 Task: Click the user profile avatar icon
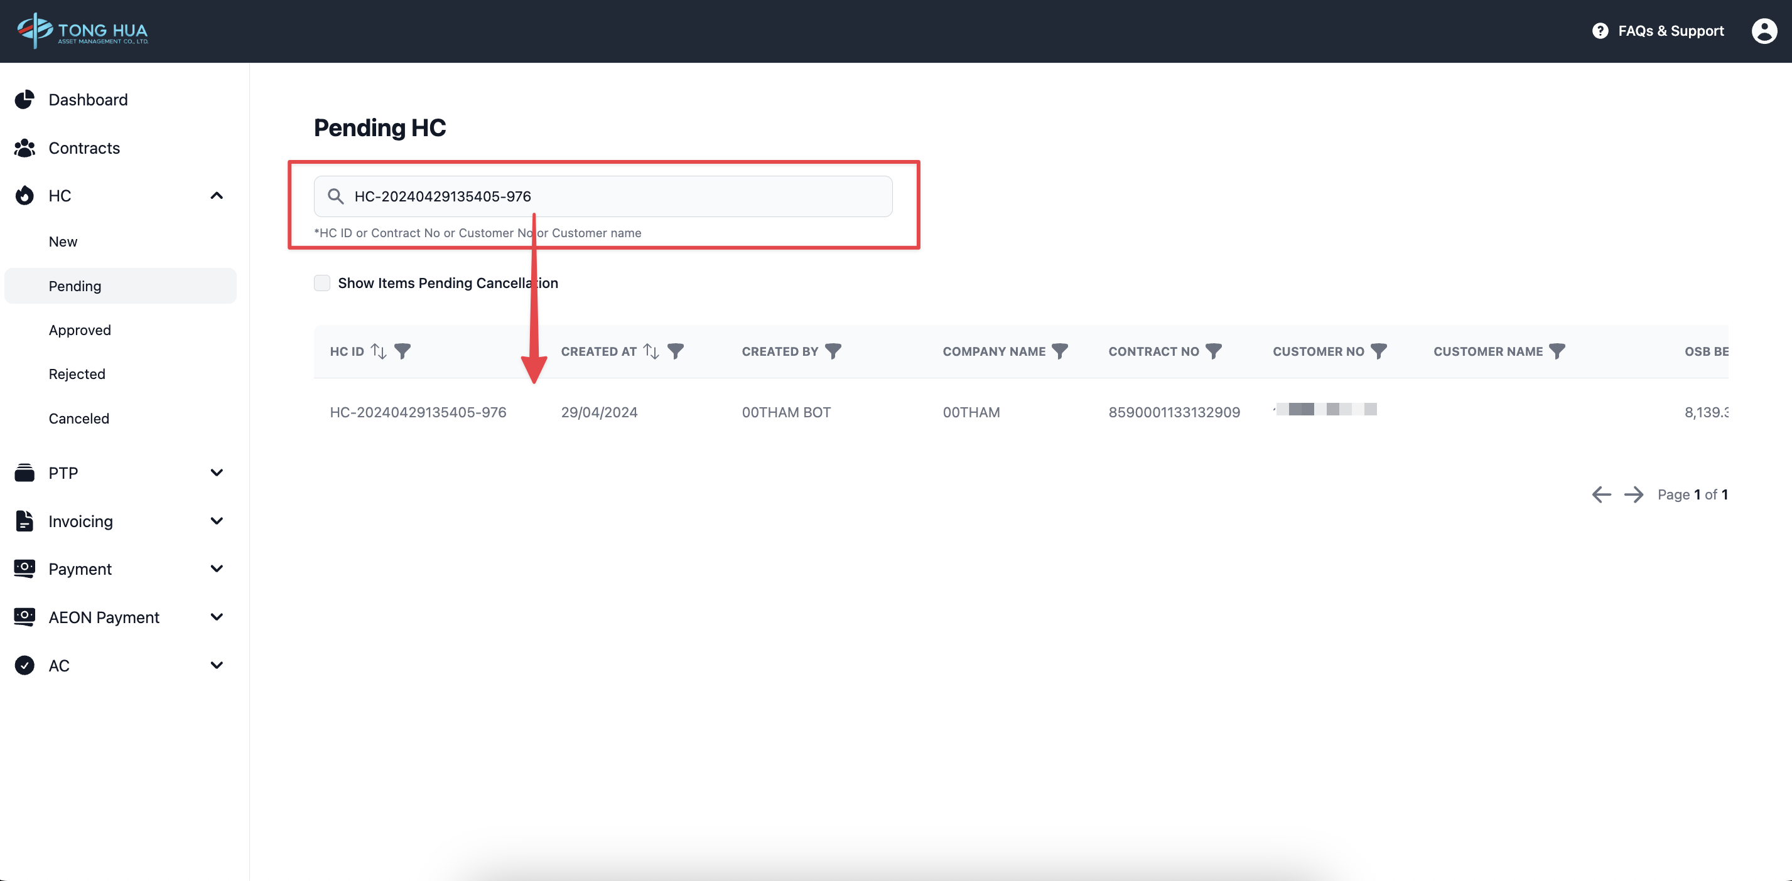tap(1764, 31)
